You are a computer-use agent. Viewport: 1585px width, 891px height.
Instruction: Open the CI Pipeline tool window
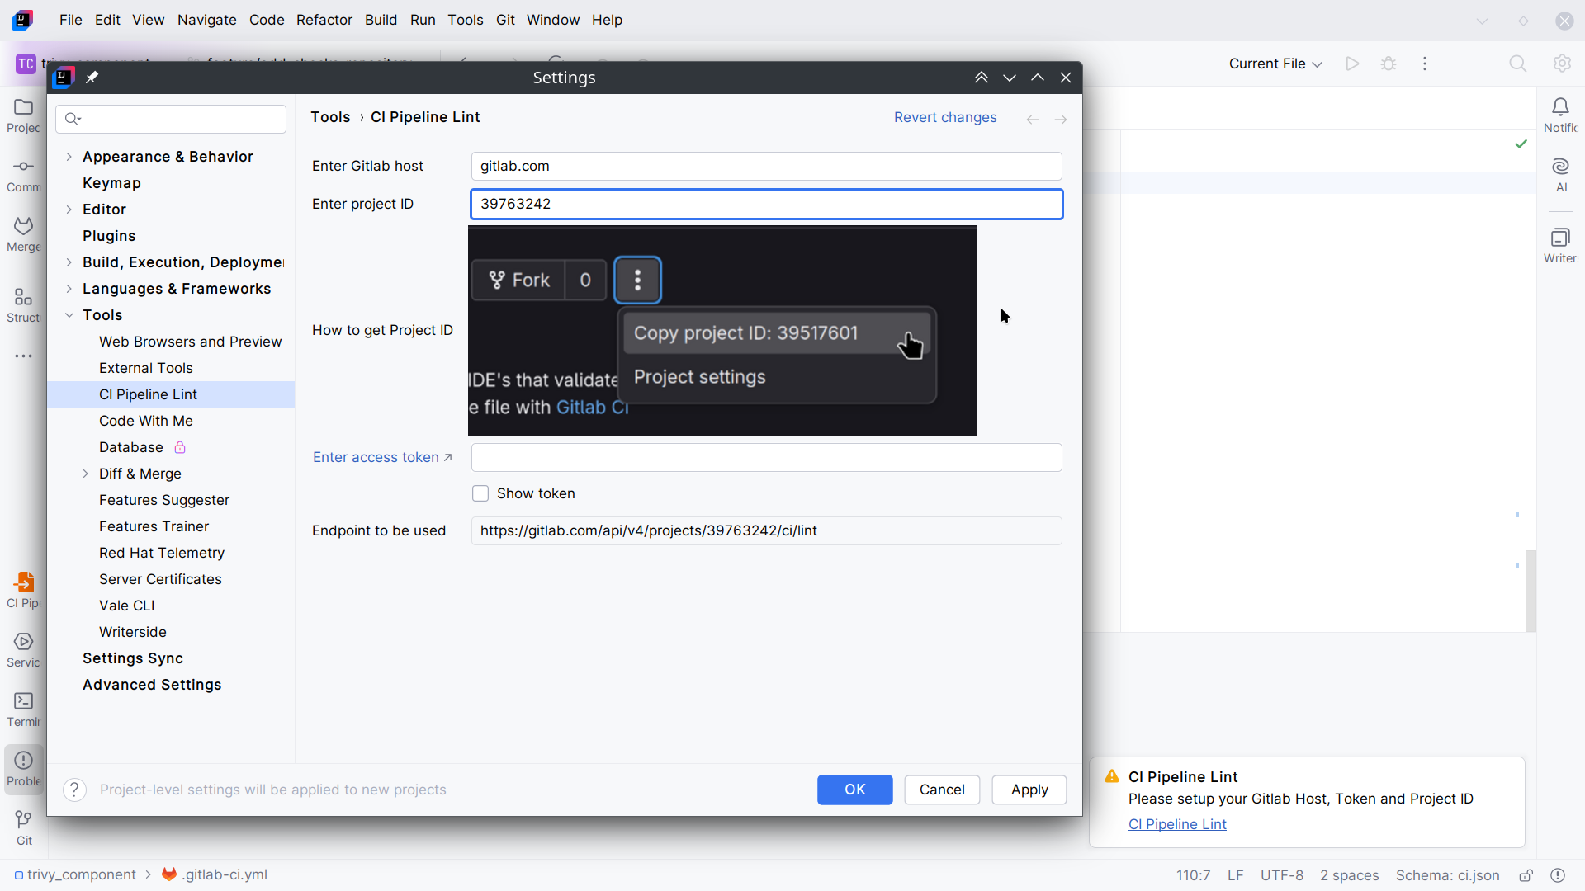23,591
